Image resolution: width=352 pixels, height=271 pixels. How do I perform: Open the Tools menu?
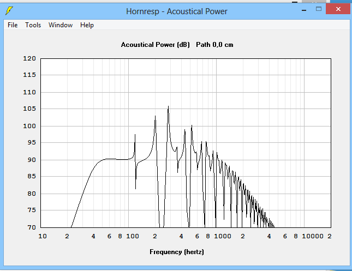coord(33,25)
